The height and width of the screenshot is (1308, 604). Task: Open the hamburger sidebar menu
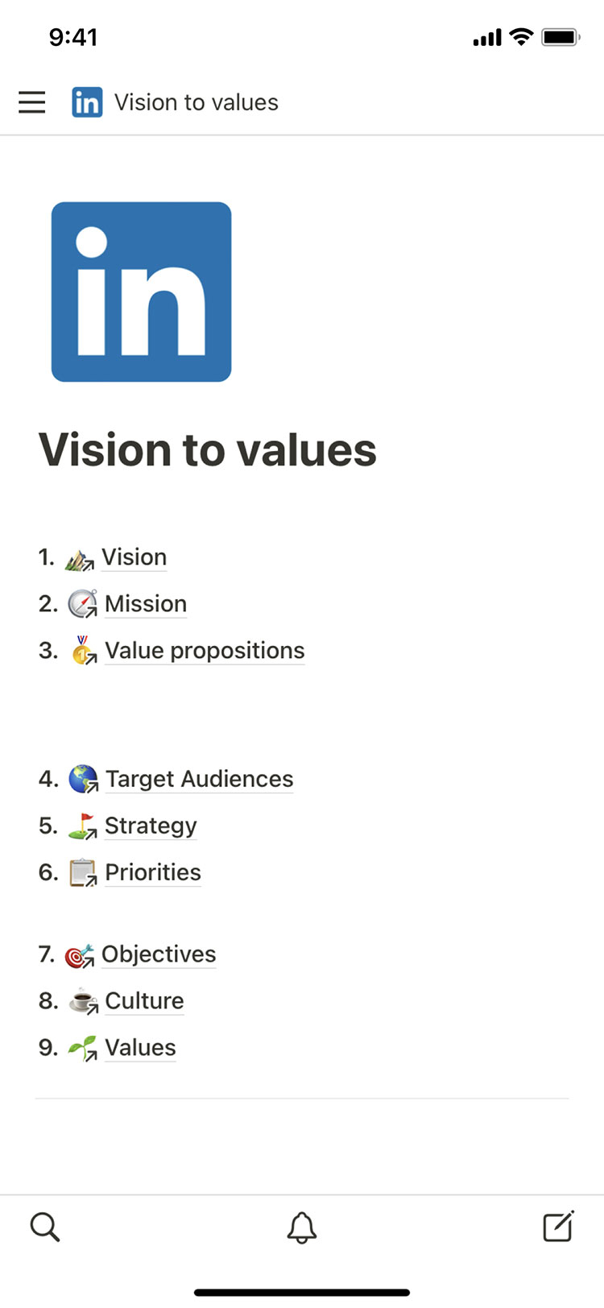coord(32,102)
